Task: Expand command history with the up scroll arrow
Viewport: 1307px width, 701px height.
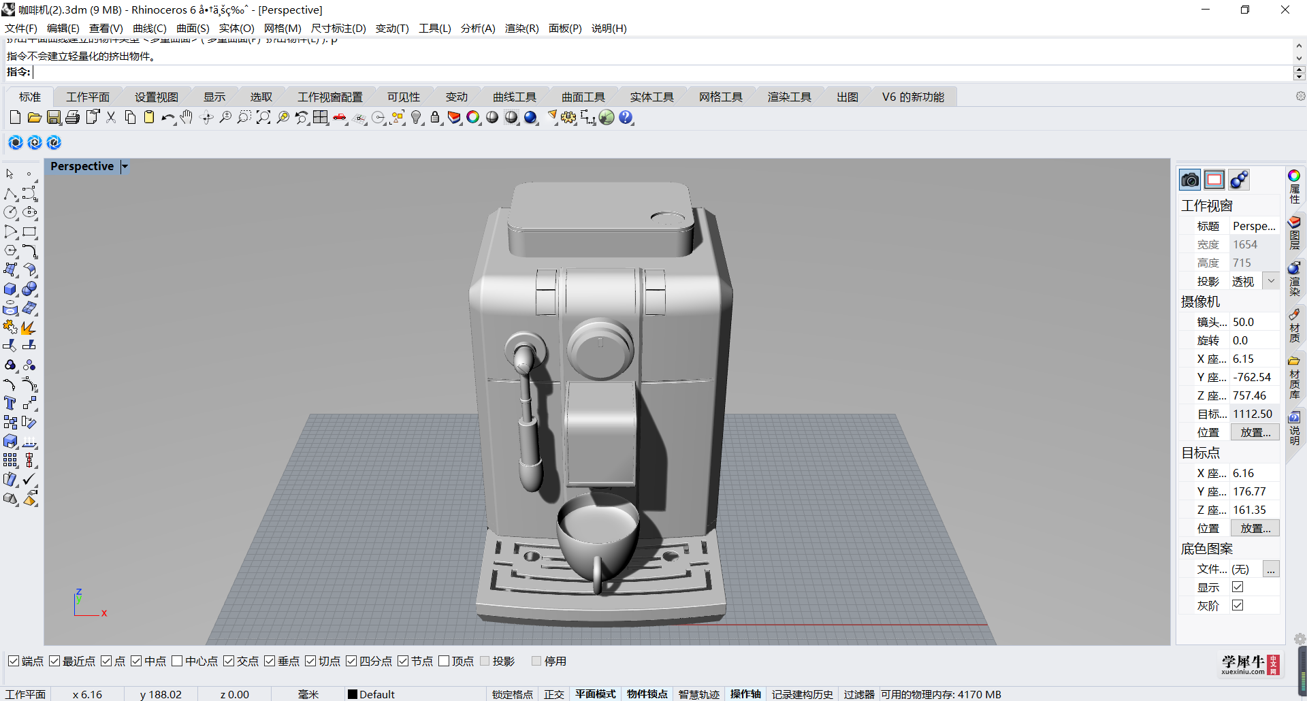Action: point(1299,45)
